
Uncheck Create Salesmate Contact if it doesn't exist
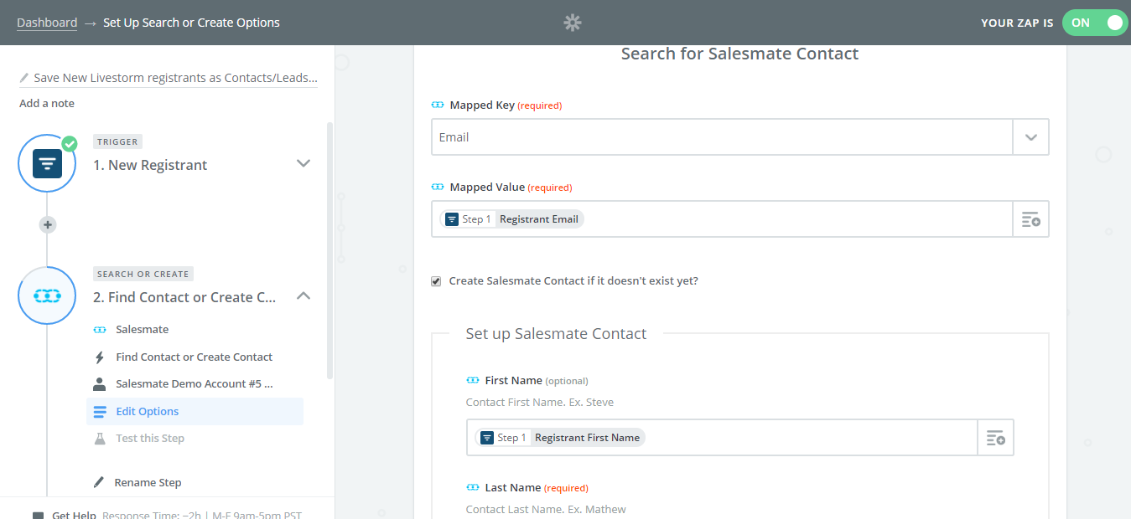[436, 281]
